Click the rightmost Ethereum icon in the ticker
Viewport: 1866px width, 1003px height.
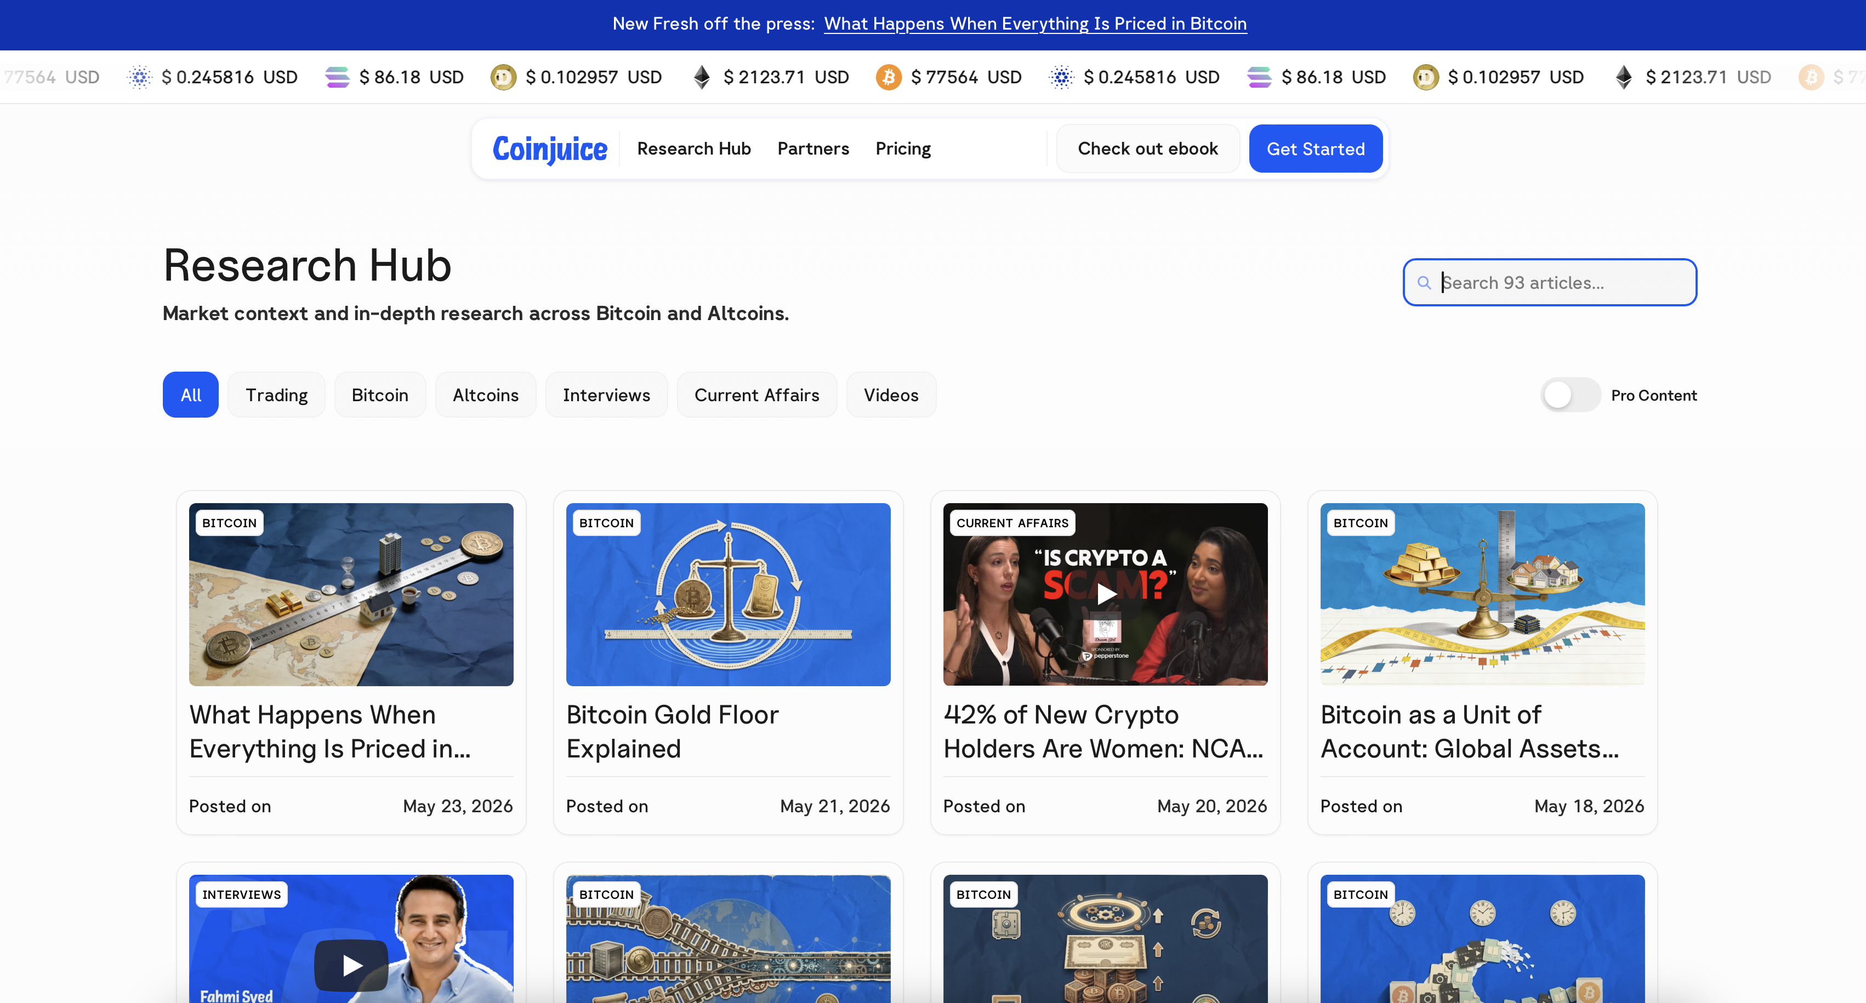(x=1623, y=77)
